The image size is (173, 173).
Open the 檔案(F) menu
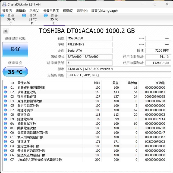(x=7, y=11)
